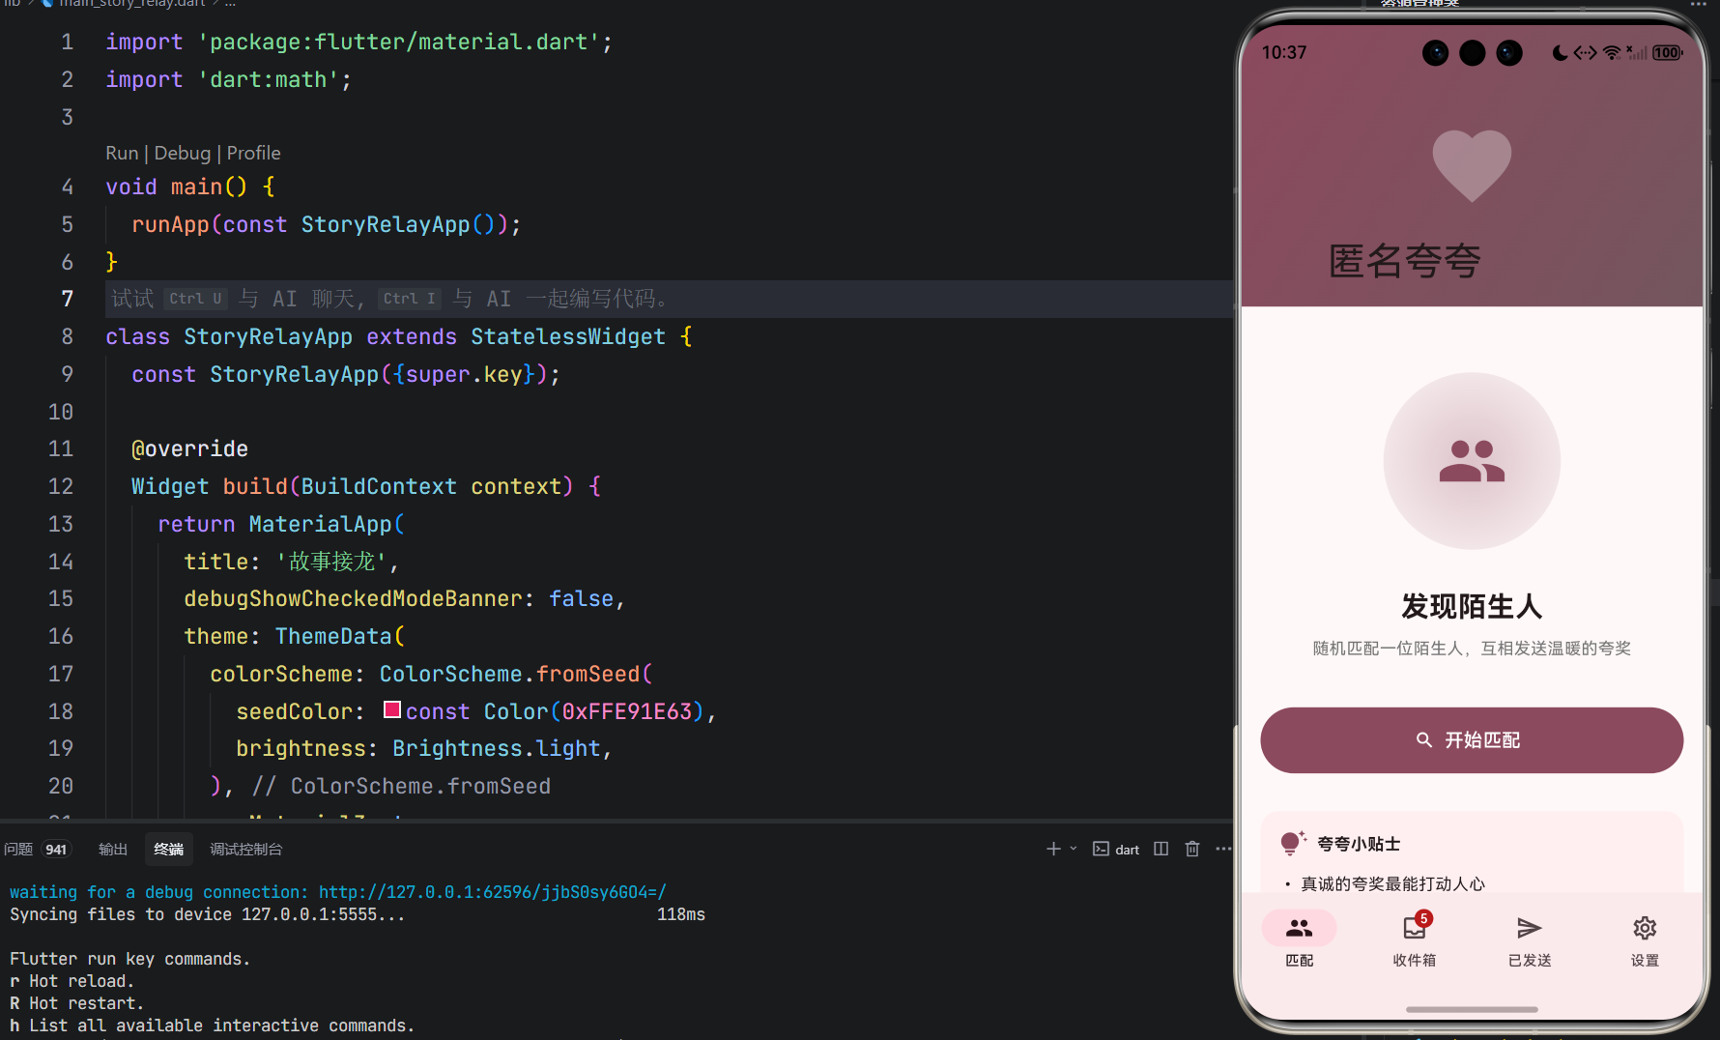Click the 发现陌生人 heading in phone app
Viewport: 1720px width, 1040px height.
(x=1472, y=607)
